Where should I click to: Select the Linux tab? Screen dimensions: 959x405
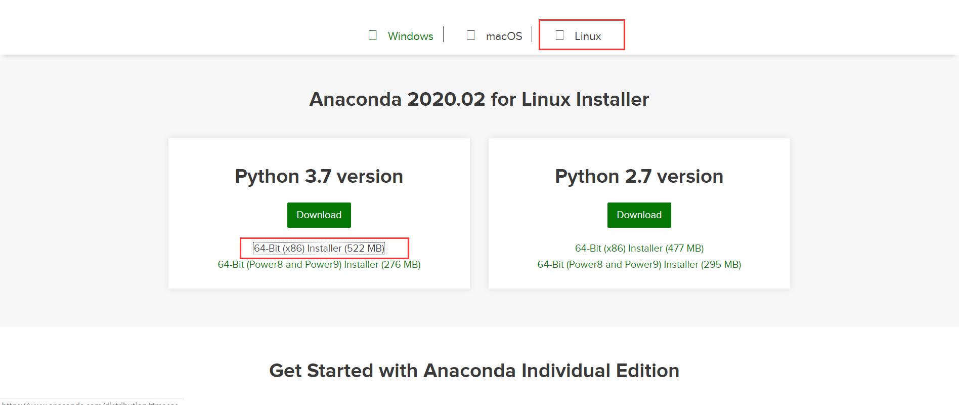(588, 36)
